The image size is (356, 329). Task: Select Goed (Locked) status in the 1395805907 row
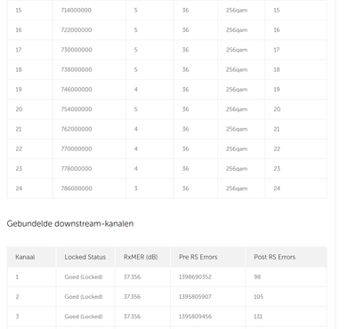pyautogui.click(x=84, y=297)
